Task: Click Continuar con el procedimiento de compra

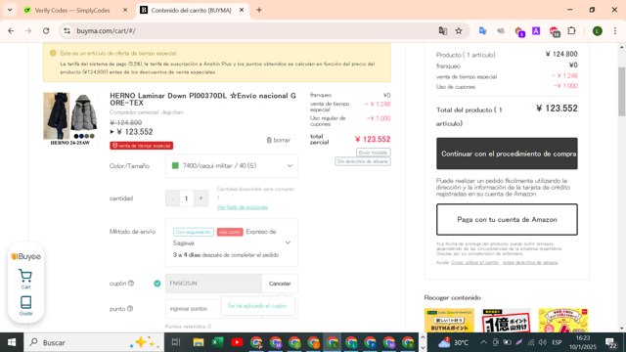Action: pos(507,154)
